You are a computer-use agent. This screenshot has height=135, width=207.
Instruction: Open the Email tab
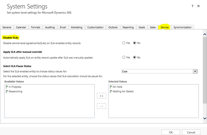(63, 27)
